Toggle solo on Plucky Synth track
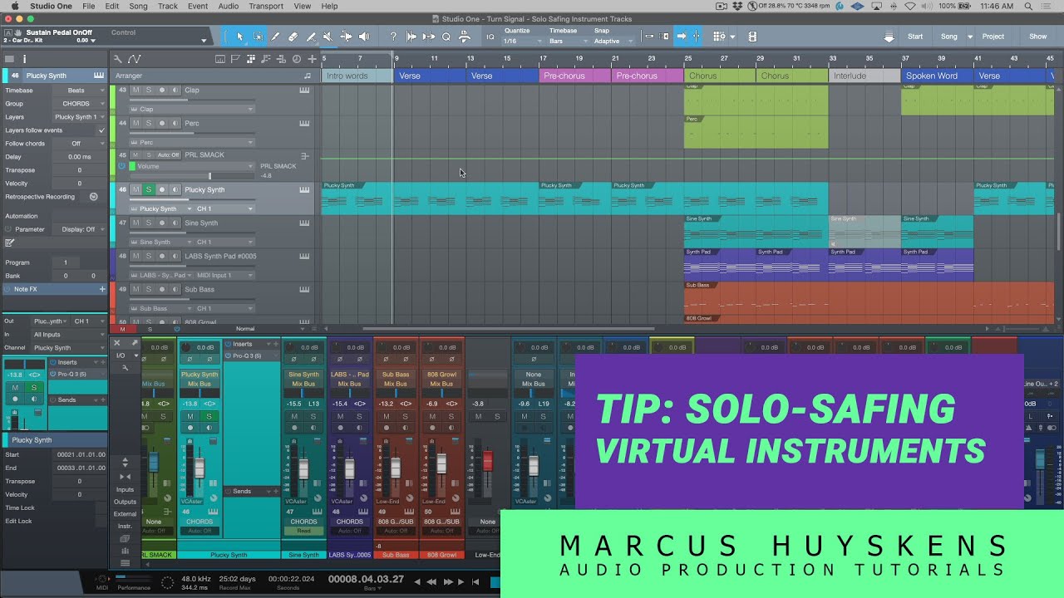This screenshot has width=1064, height=598. 149,189
